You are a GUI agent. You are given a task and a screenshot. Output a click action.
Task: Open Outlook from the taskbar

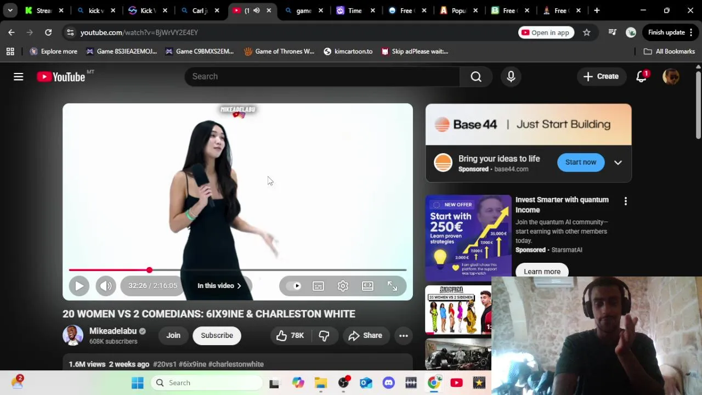tap(366, 383)
